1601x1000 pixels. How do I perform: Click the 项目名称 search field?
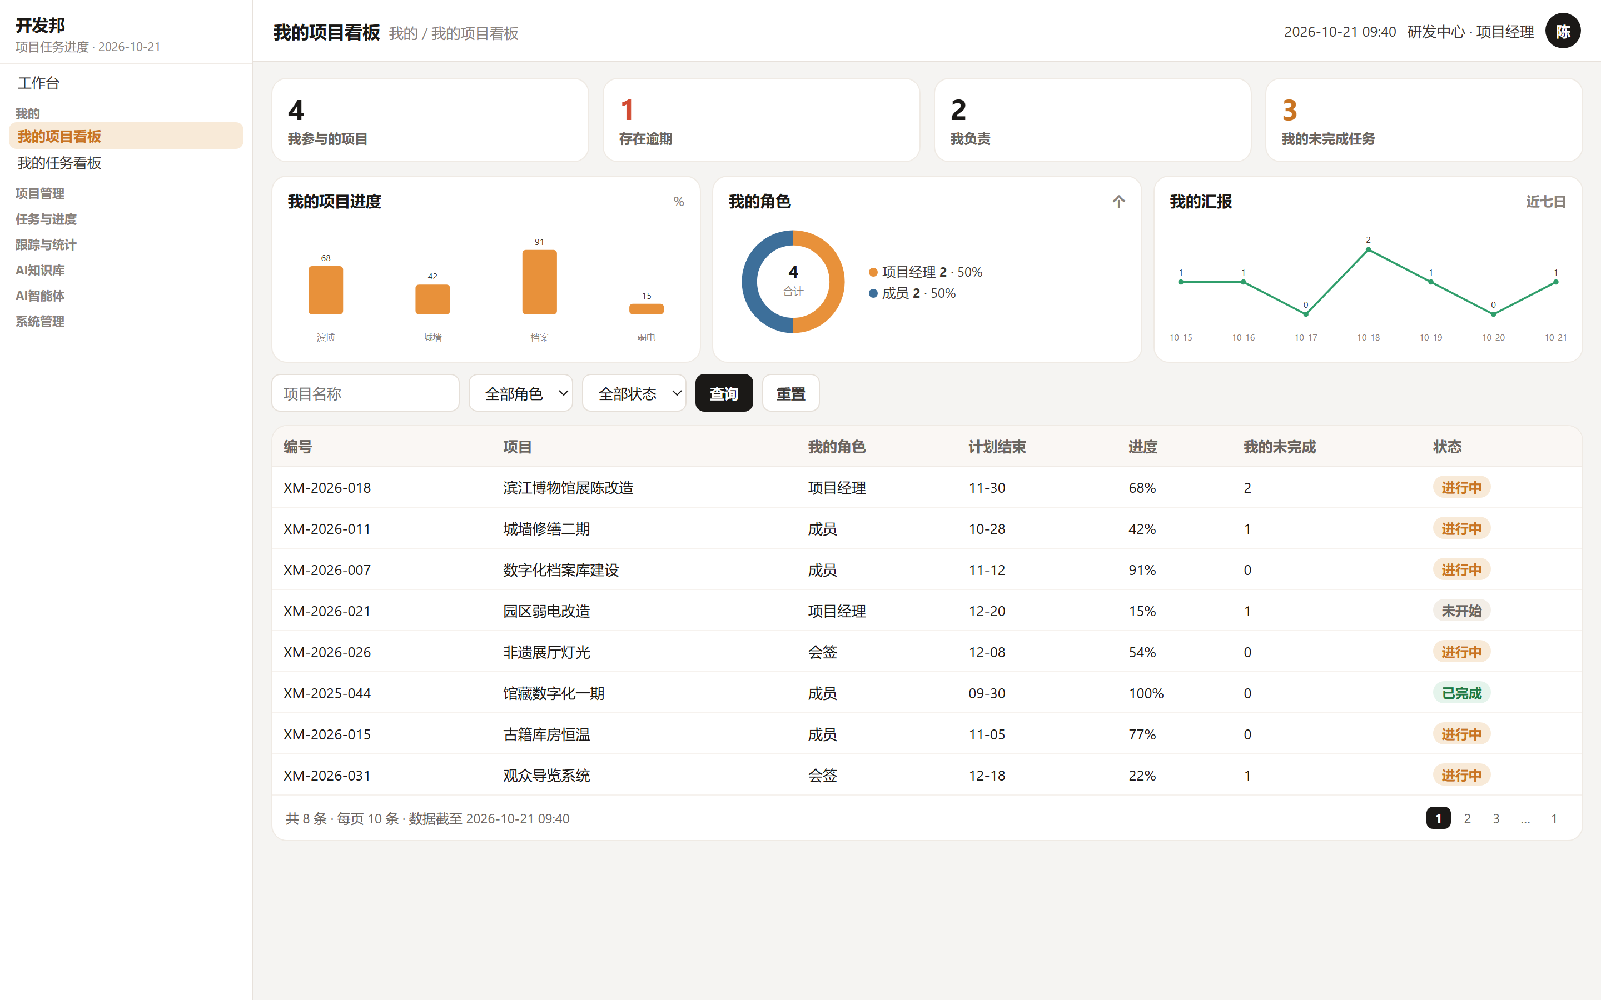[365, 393]
